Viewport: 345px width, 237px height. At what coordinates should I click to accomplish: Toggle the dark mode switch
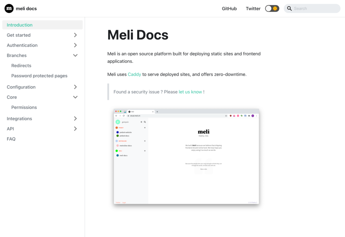272,9
